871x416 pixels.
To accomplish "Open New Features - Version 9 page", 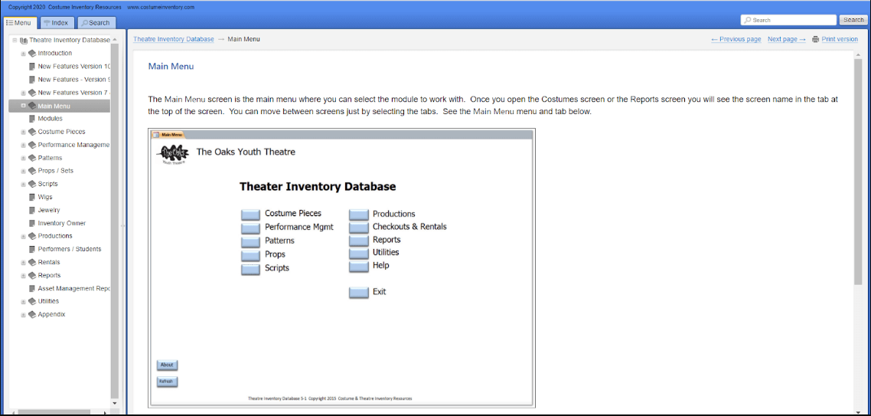I will click(x=74, y=80).
